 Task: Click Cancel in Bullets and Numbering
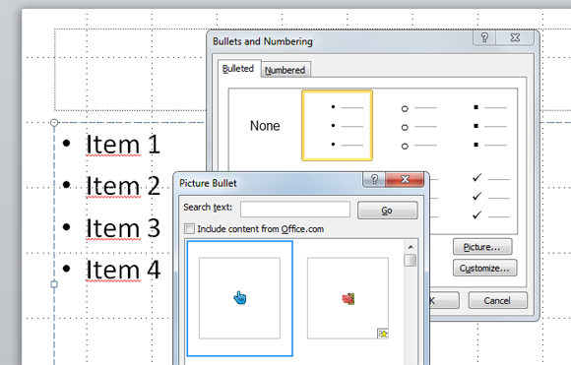[x=497, y=301]
